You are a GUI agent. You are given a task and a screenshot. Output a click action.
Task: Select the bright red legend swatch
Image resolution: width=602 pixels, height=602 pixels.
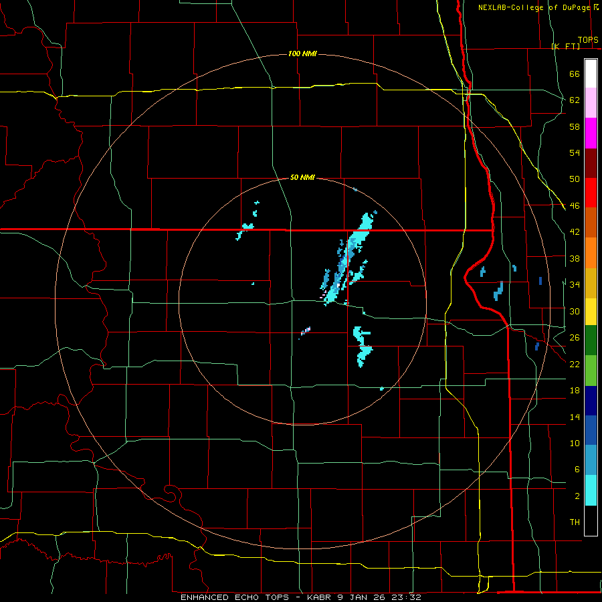point(591,193)
